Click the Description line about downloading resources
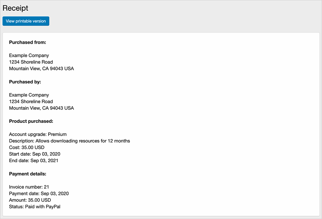This screenshot has height=219, width=322. pos(69,141)
